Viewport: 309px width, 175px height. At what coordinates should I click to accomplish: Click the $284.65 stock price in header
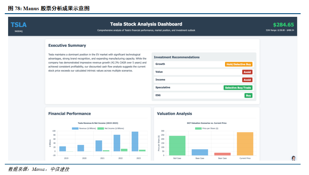pos(283,25)
